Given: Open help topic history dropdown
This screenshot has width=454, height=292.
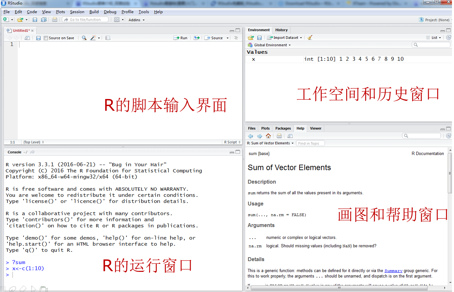Looking at the screenshot, I should [270, 143].
